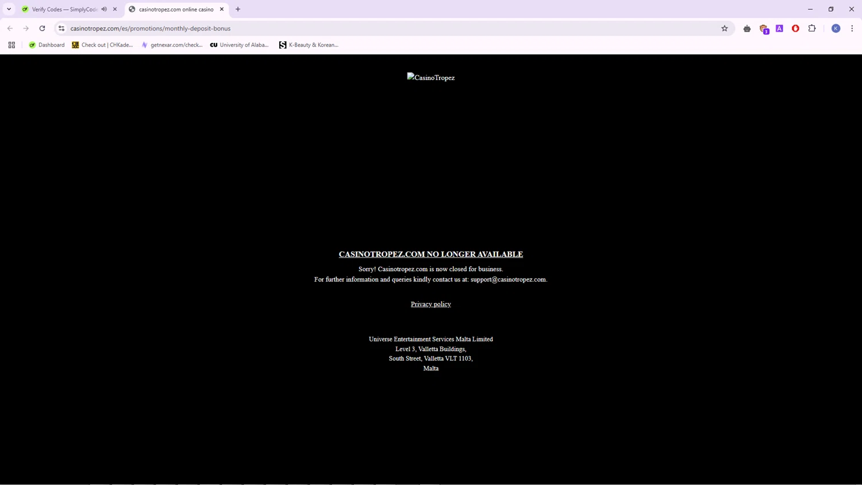Viewport: 862px width, 485px height.
Task: Close the casinotropez.com tab
Action: click(222, 9)
